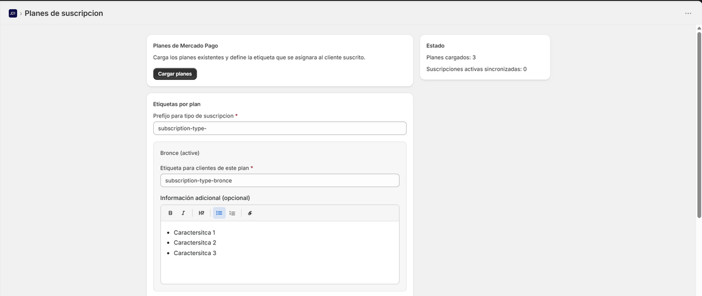
Task: Click the 'Carga los planes existentes' description text
Action: pos(259,57)
